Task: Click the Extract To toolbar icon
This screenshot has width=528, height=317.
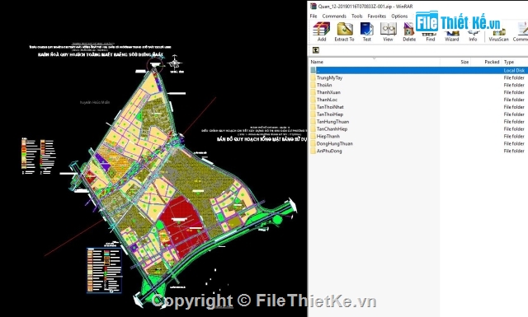Action: pyautogui.click(x=344, y=31)
